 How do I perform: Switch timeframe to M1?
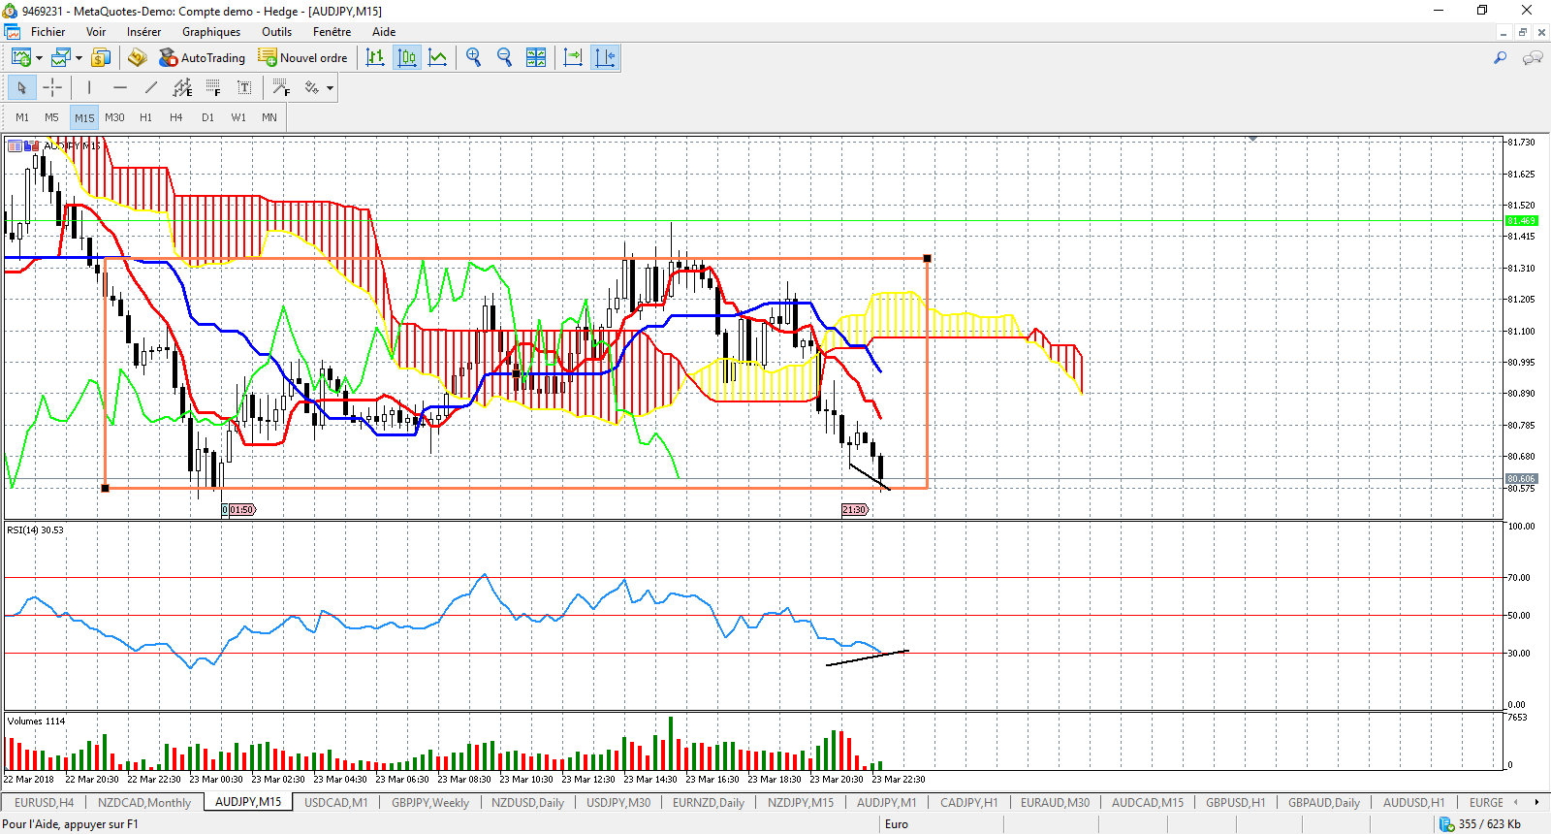[22, 117]
